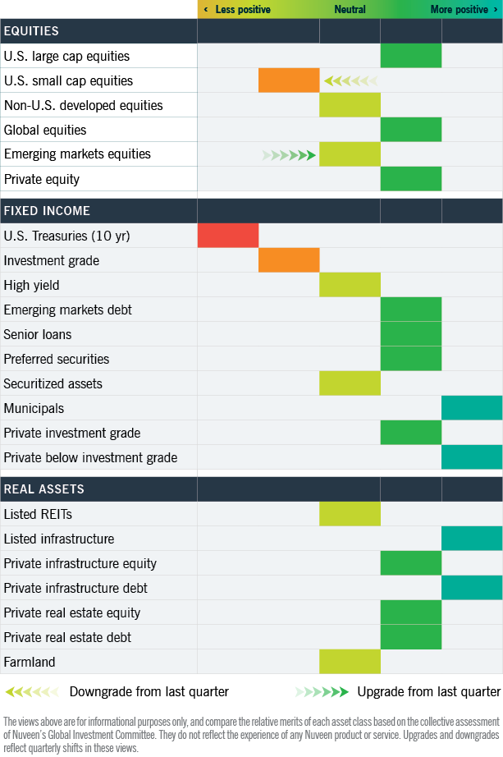Click the Downgrade from last quarter legend text
This screenshot has width=503, height=757.
pyautogui.click(x=149, y=692)
